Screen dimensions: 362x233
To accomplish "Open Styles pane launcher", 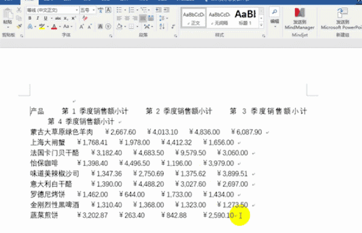I will 264,36.
